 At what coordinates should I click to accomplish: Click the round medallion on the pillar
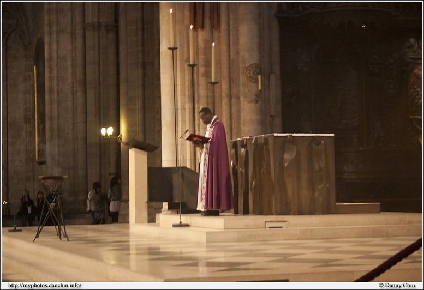(253, 72)
